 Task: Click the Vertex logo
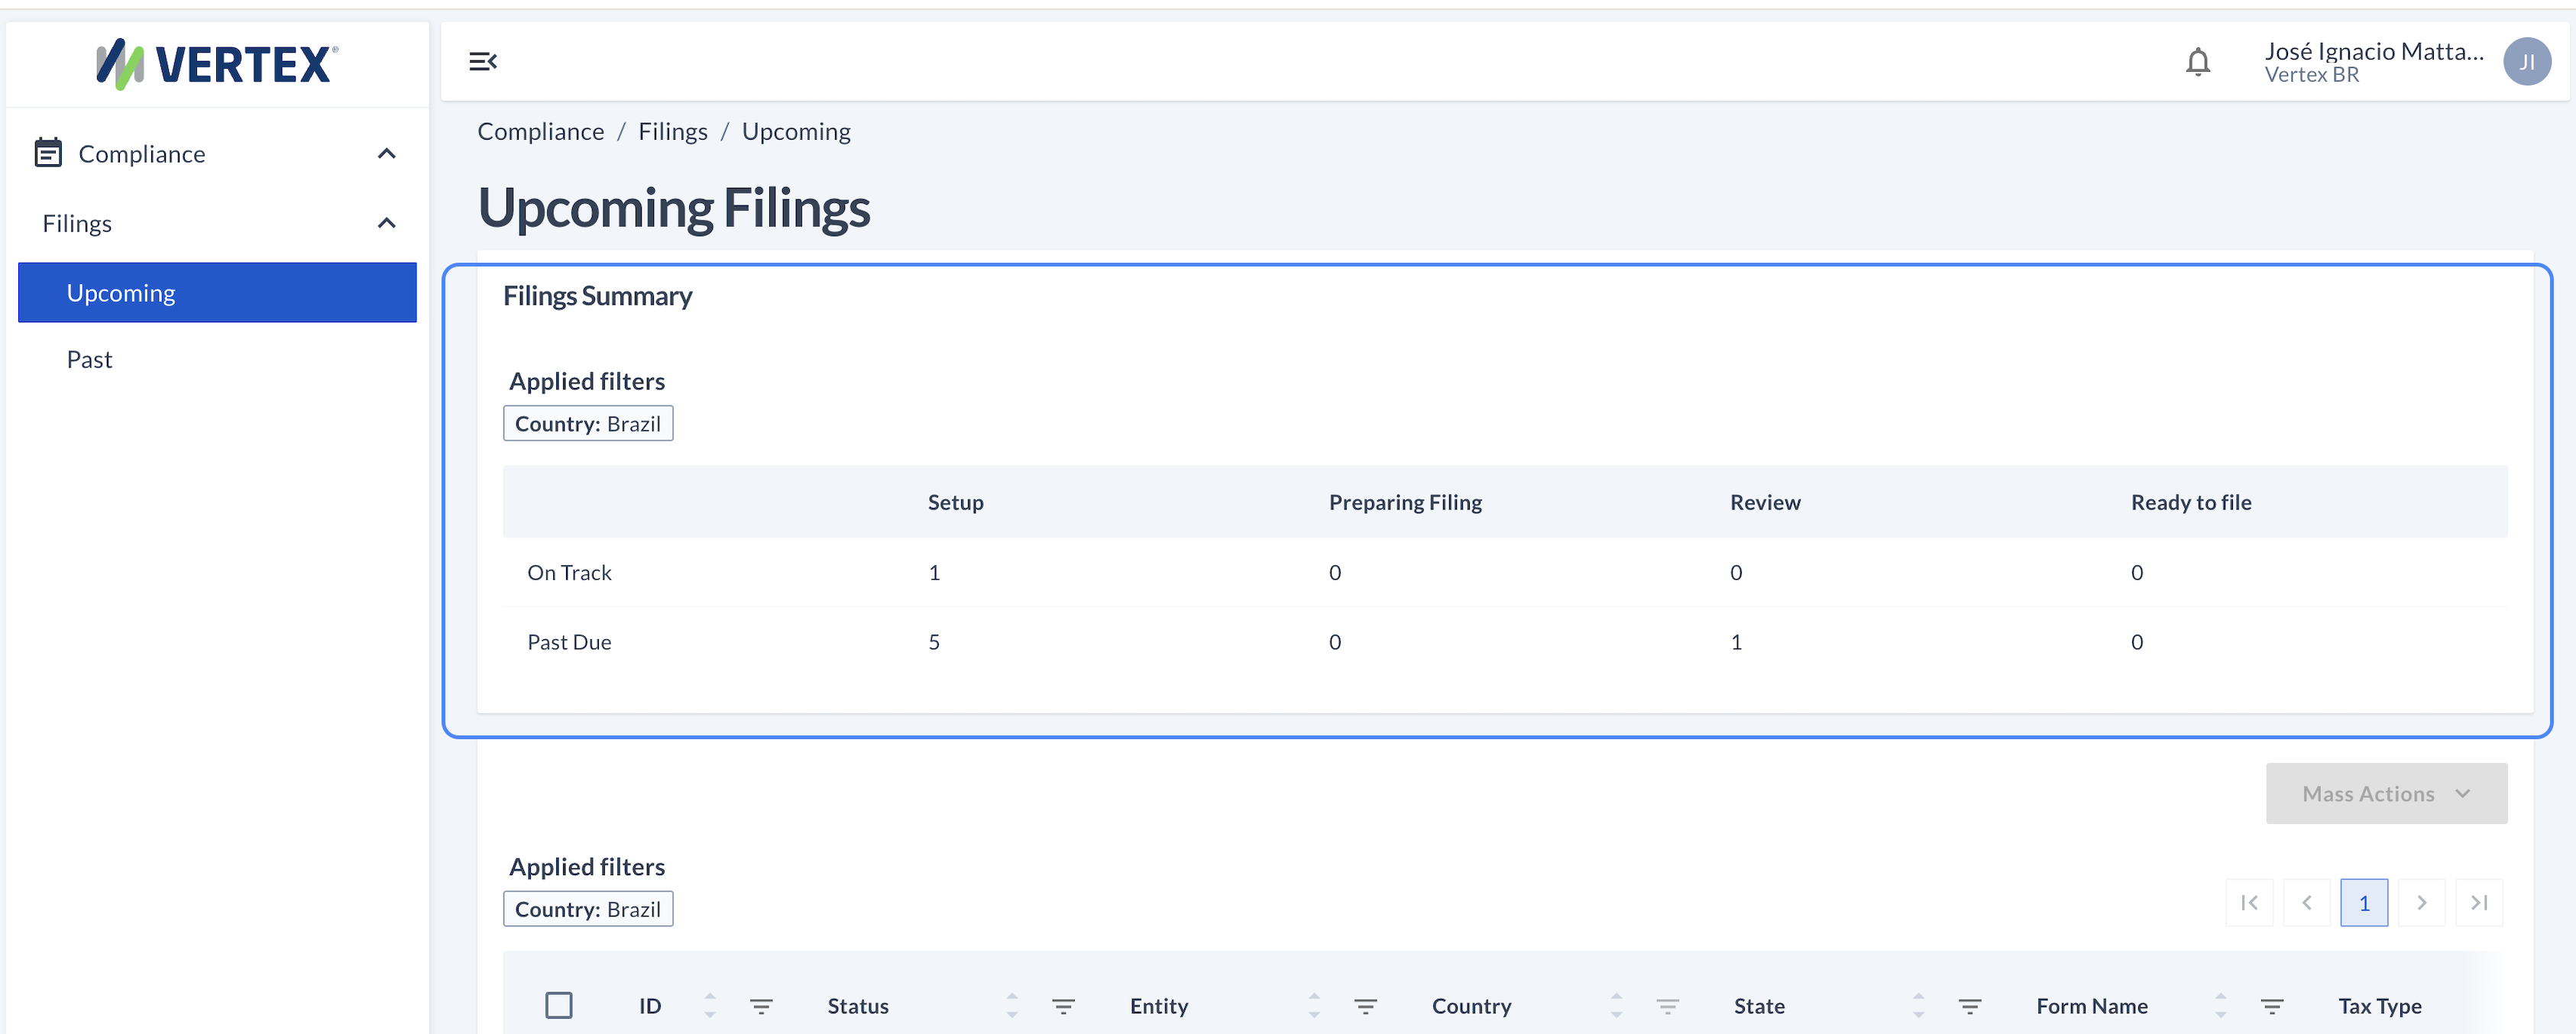click(217, 64)
